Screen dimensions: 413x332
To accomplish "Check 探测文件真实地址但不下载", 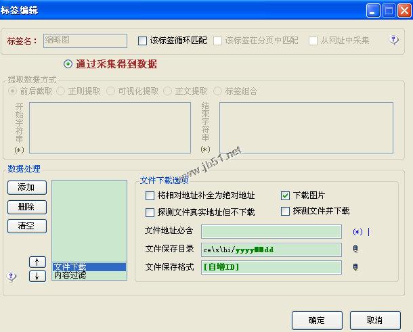I will 150,212.
